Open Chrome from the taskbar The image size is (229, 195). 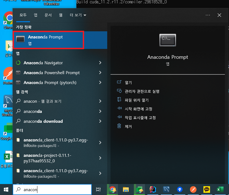[x=112, y=190]
